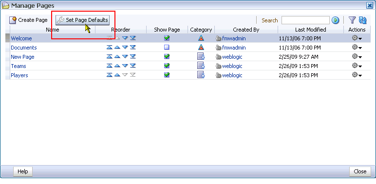376x184 pixels.
Task: Uncheck Show Page for Teams
Action: 167,66
